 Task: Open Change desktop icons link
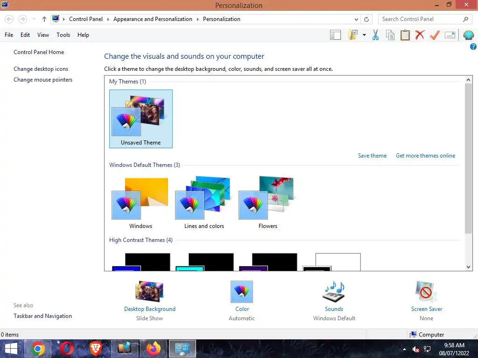click(x=41, y=69)
